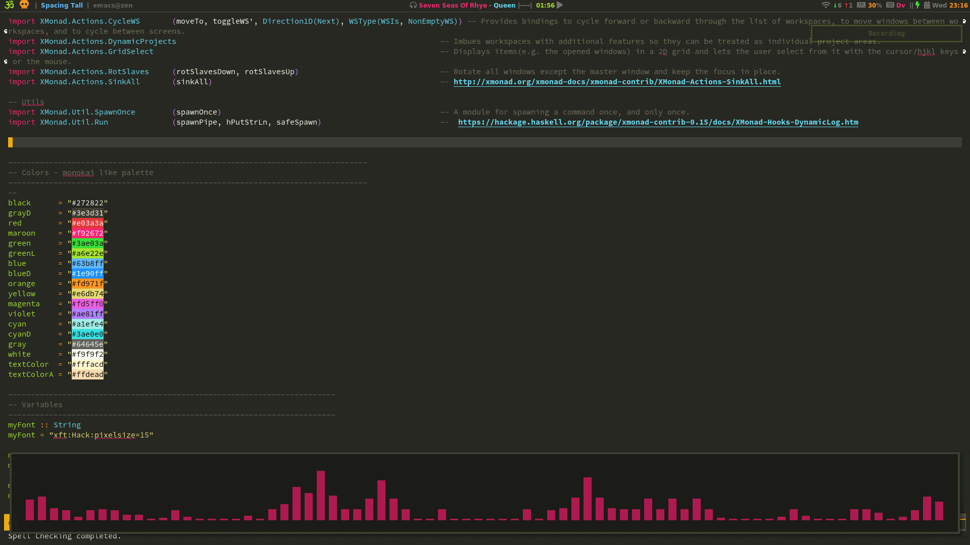Click the red #e03a3a color swatch
The height and width of the screenshot is (545, 970).
(x=87, y=223)
